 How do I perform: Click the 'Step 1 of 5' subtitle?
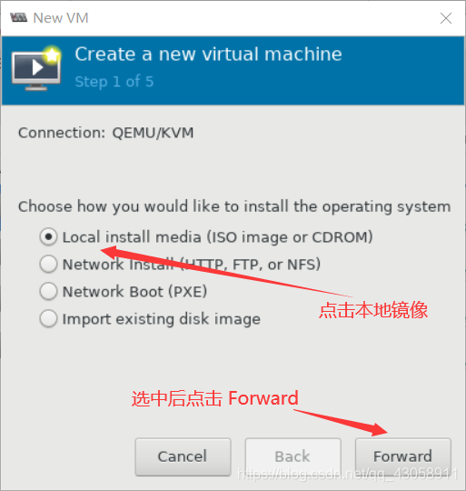coord(114,82)
